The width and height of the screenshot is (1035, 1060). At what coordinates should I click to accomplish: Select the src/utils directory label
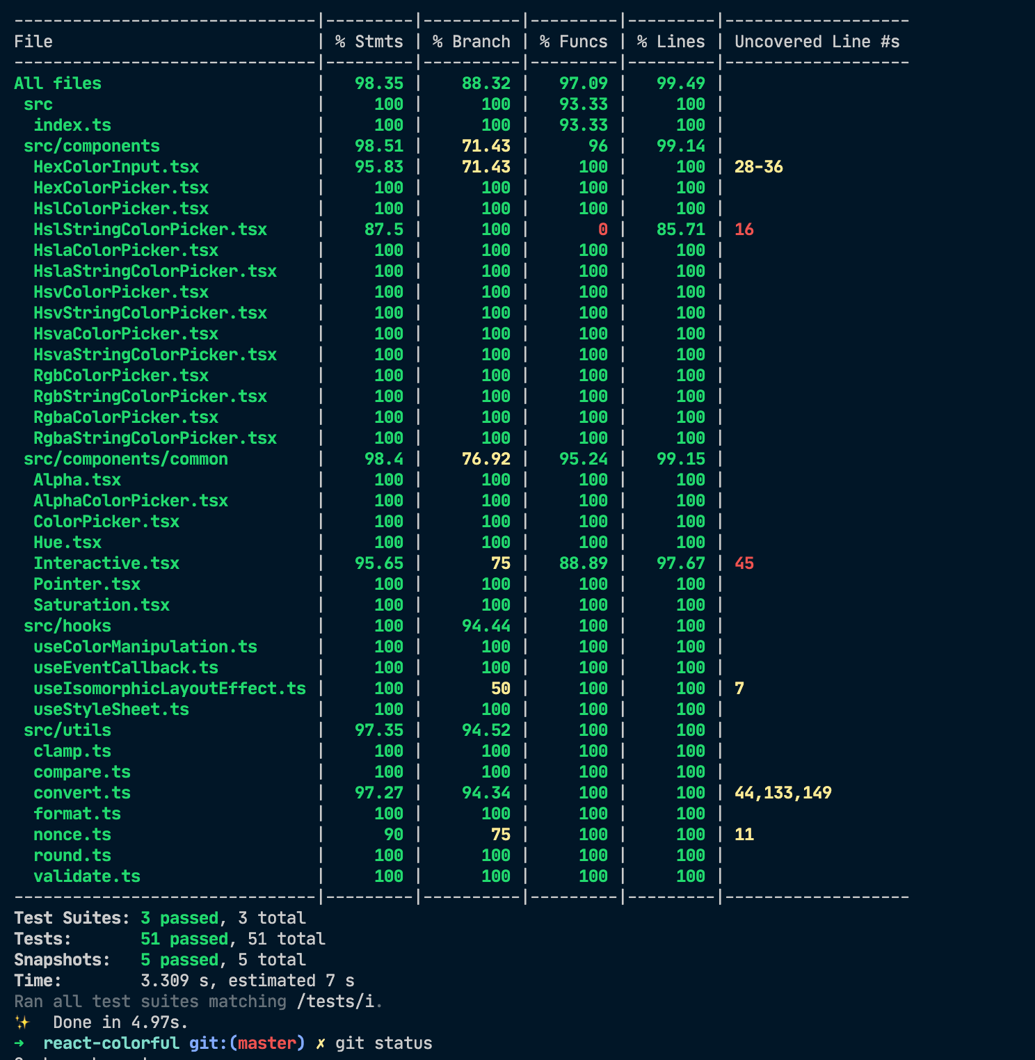(67, 730)
